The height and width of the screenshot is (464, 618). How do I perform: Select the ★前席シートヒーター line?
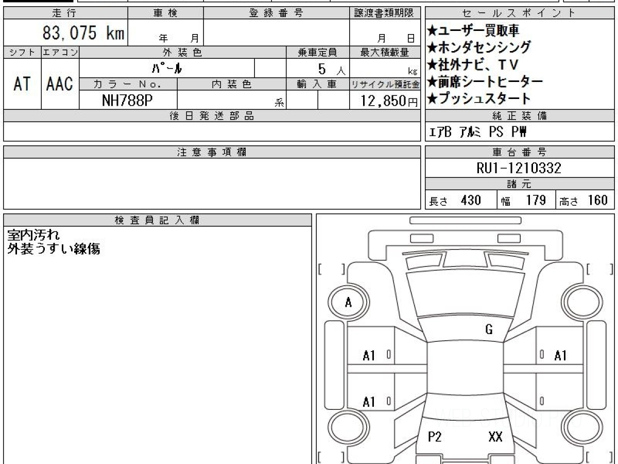coord(485,81)
